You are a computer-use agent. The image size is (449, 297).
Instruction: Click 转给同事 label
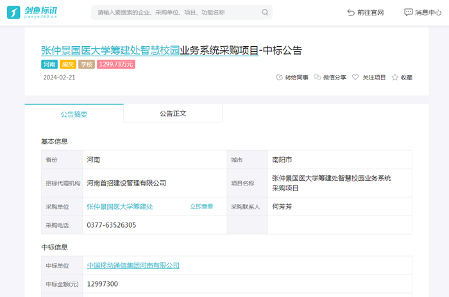(296, 78)
